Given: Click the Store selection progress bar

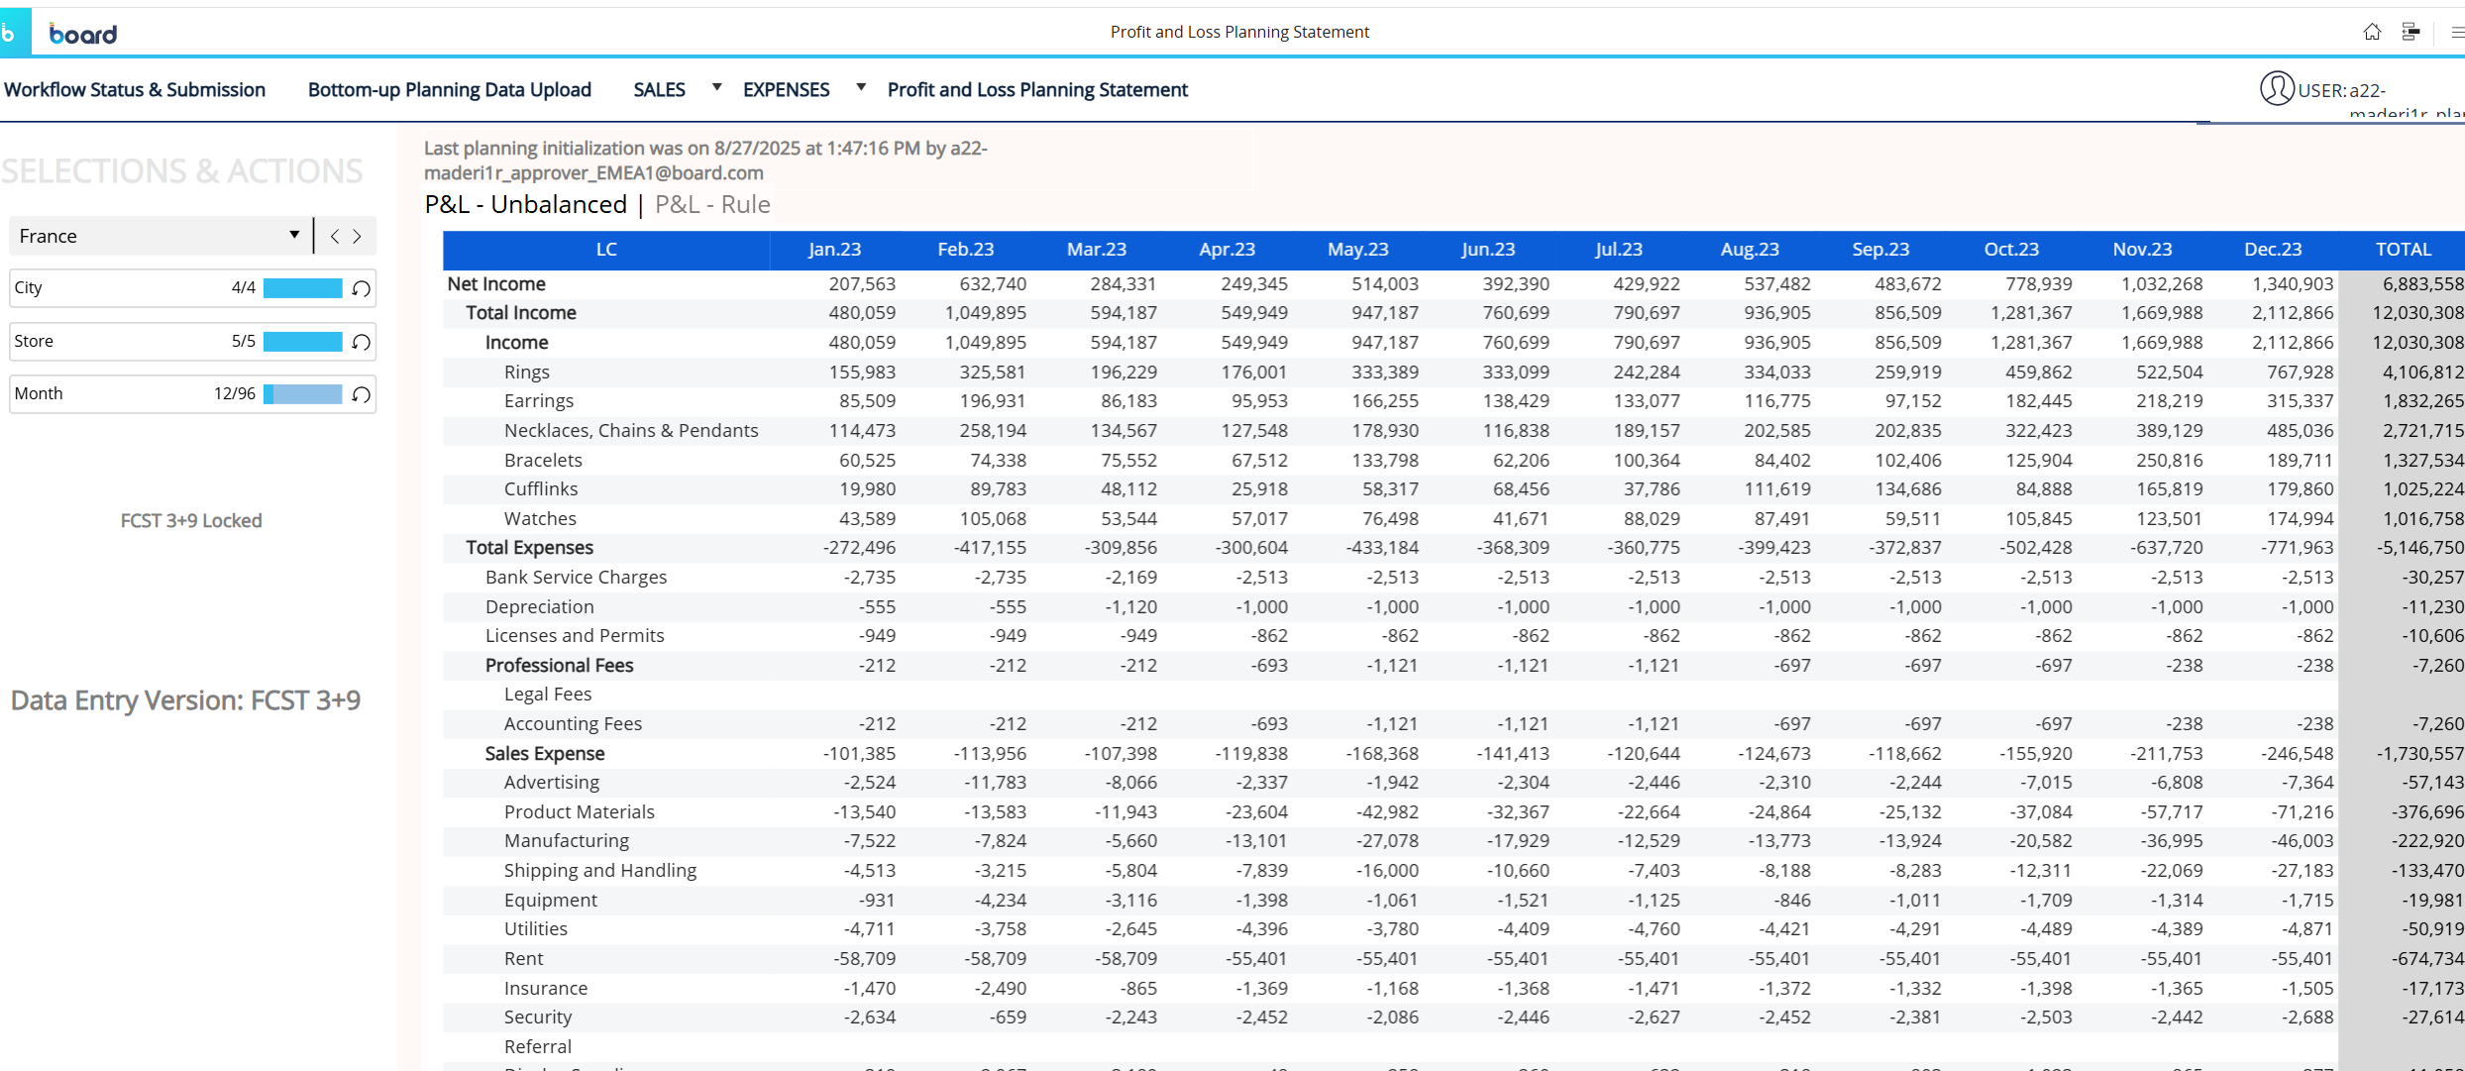Looking at the screenshot, I should [302, 342].
